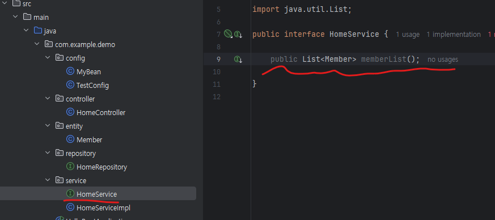495x220 pixels.
Task: Open HomeController class file
Action: tap(101, 112)
